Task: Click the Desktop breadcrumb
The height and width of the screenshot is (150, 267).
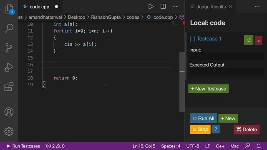Action: (x=76, y=17)
